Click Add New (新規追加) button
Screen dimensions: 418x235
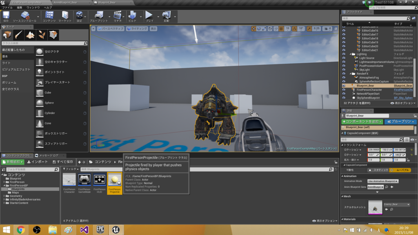coord(13,162)
